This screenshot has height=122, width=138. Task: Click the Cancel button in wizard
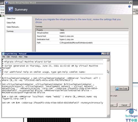(x=124, y=105)
